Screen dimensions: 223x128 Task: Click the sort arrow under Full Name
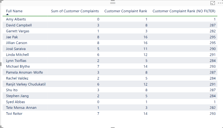point(8,14)
